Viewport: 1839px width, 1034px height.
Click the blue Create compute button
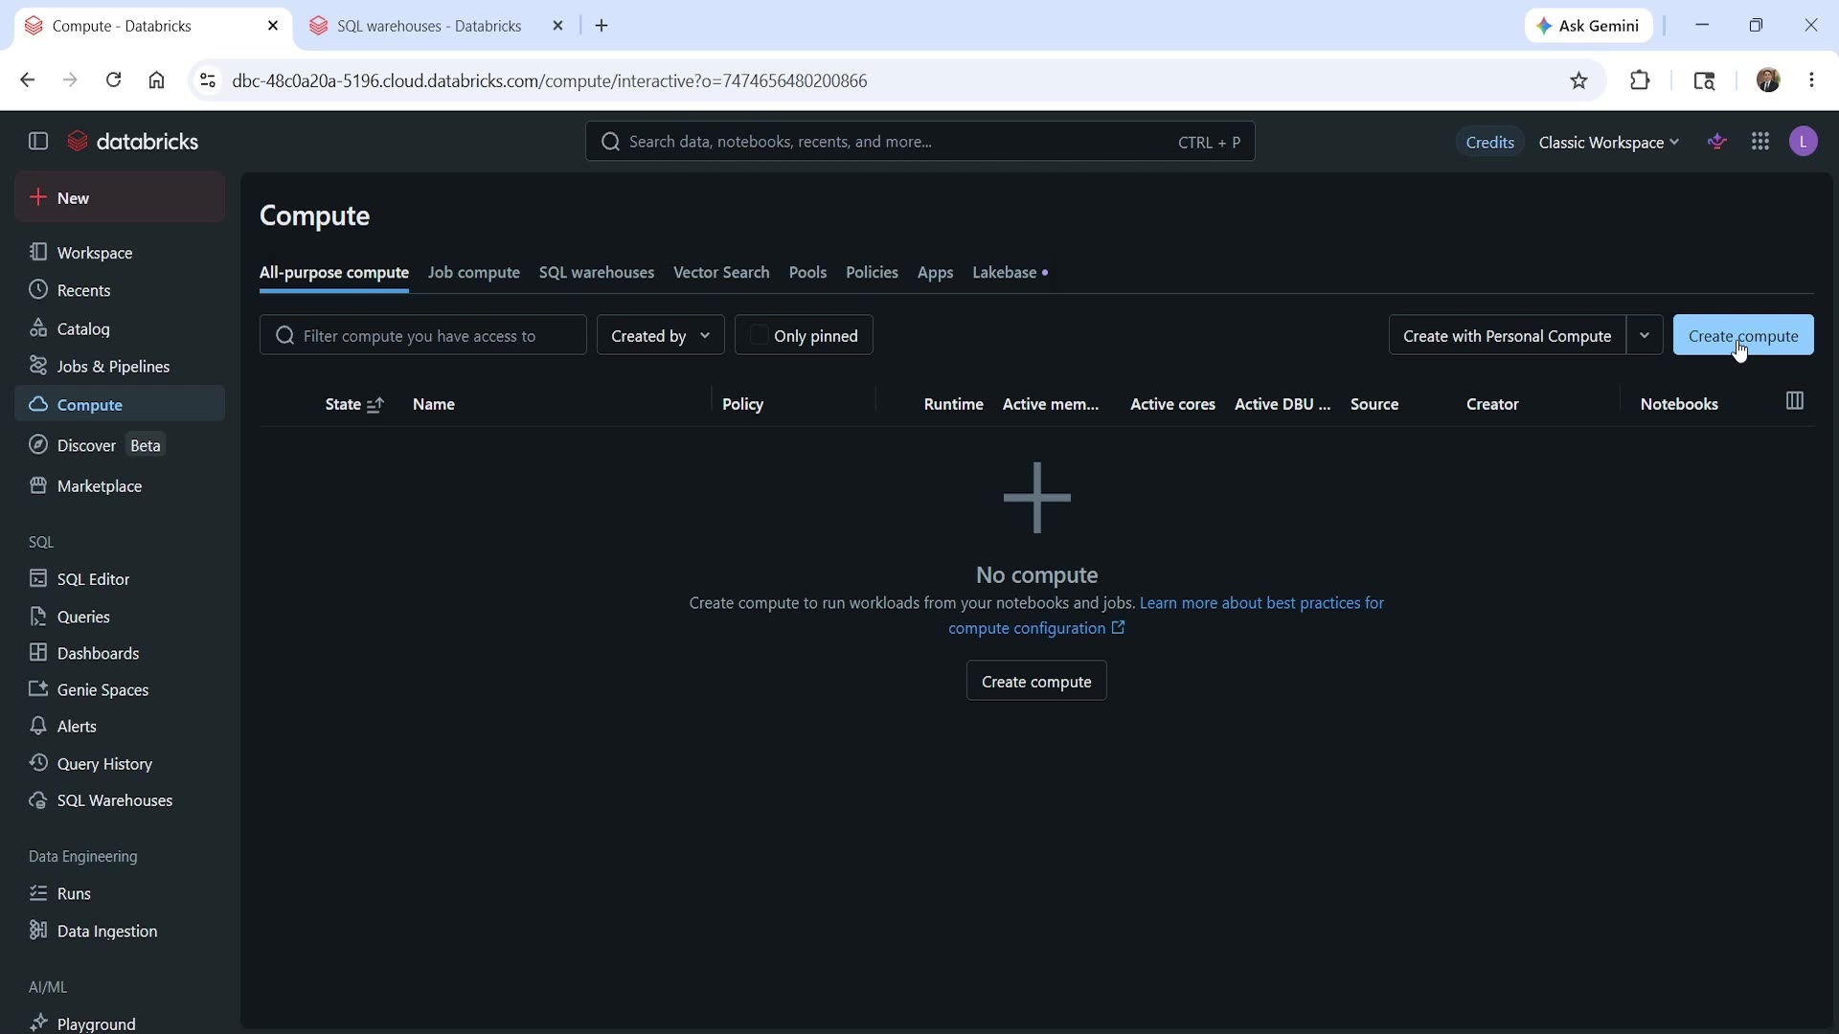[1743, 335]
